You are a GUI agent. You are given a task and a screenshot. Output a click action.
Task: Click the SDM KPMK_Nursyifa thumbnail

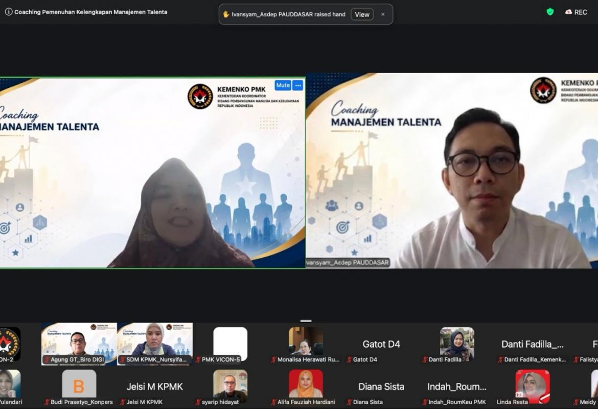tap(155, 344)
